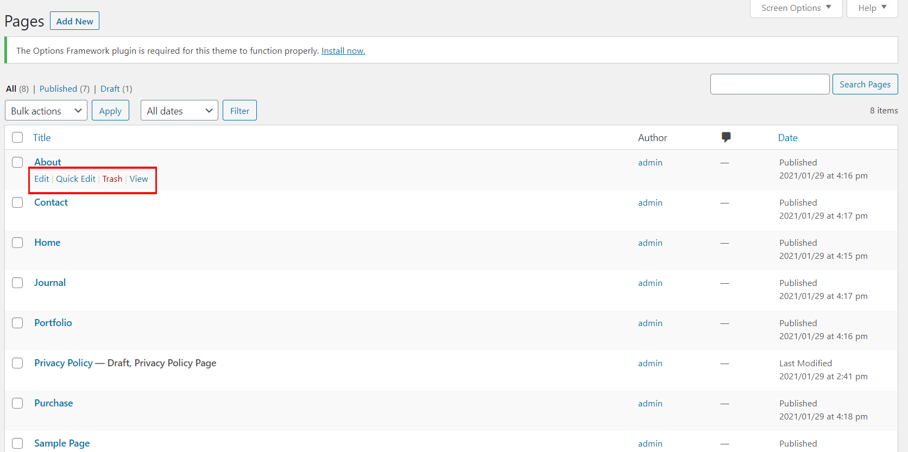
Task: Sort pages by the Date column
Action: (x=787, y=138)
